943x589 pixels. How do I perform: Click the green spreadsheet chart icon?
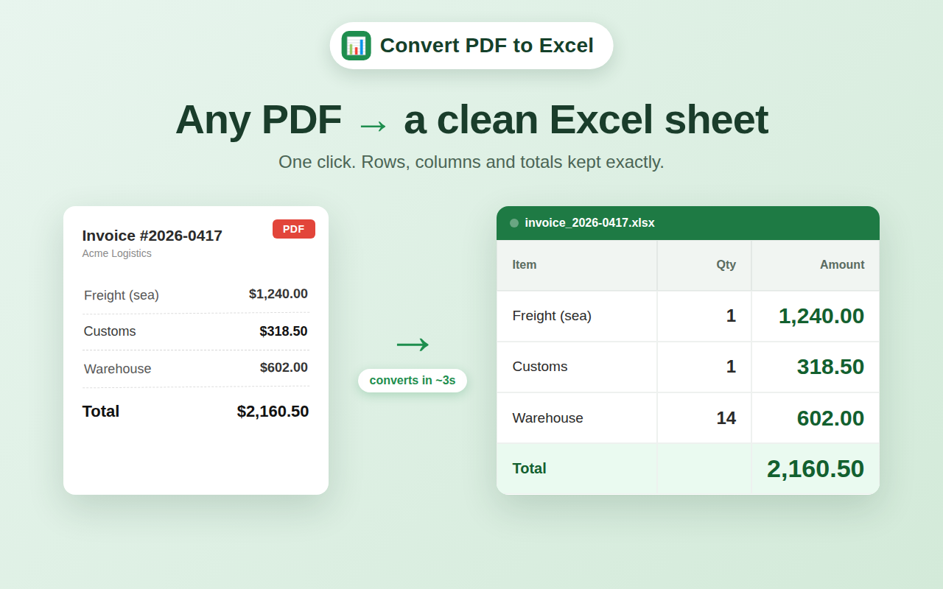tap(356, 46)
